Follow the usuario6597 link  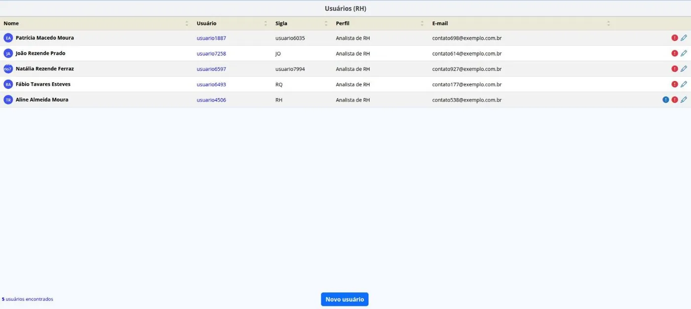pos(211,69)
